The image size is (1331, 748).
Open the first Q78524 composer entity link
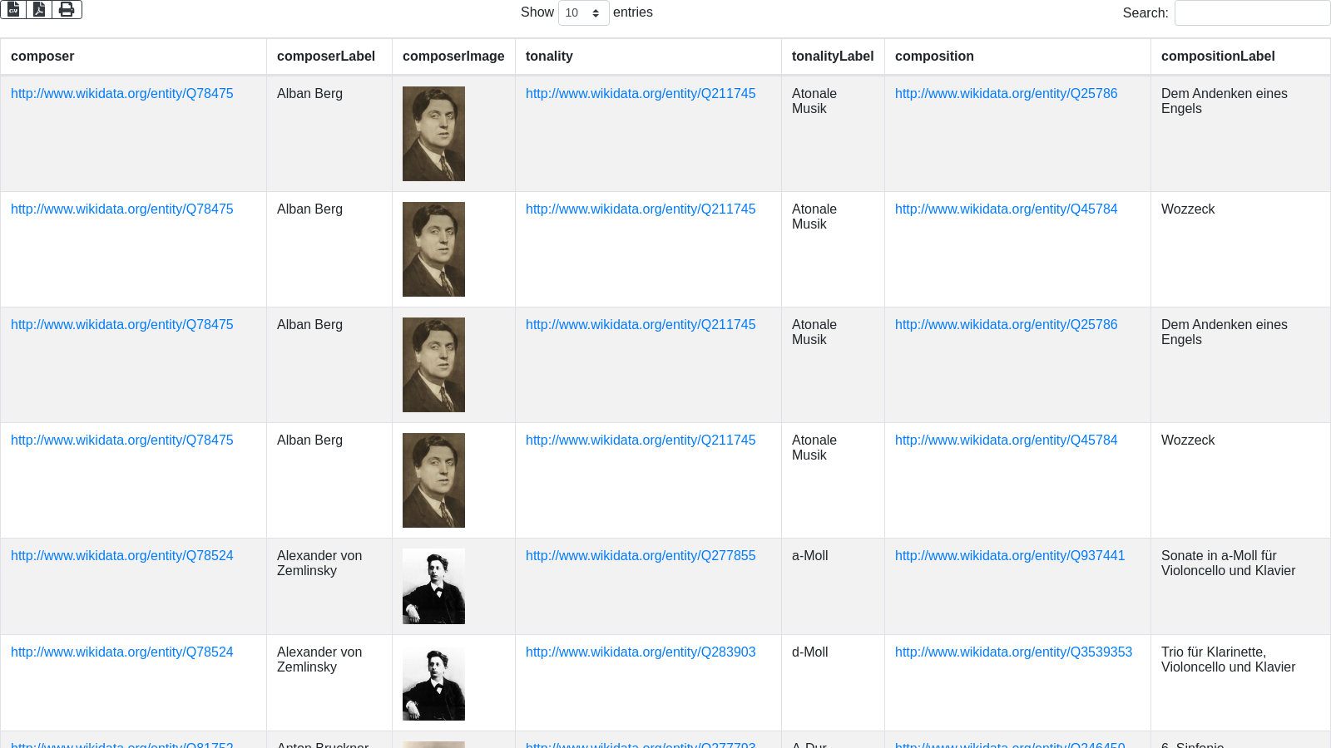[x=121, y=556]
